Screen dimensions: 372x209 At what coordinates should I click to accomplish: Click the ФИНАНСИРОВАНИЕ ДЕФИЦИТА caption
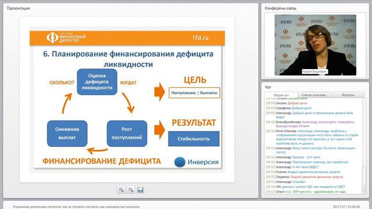tap(102, 161)
